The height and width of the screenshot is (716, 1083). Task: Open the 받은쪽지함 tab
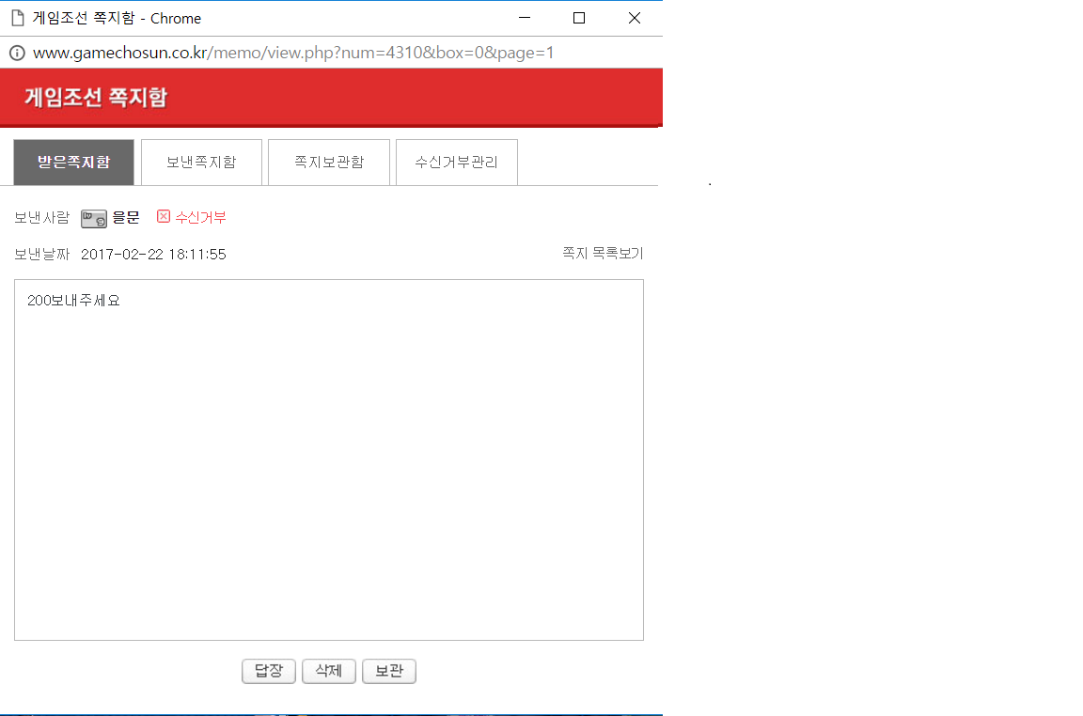click(74, 163)
